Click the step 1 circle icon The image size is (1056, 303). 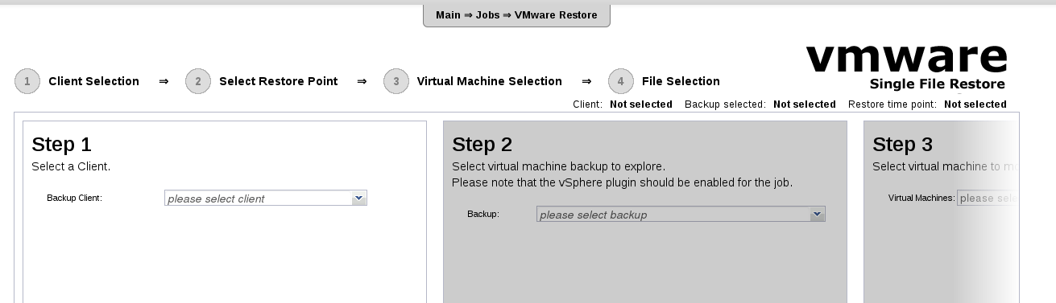point(27,81)
